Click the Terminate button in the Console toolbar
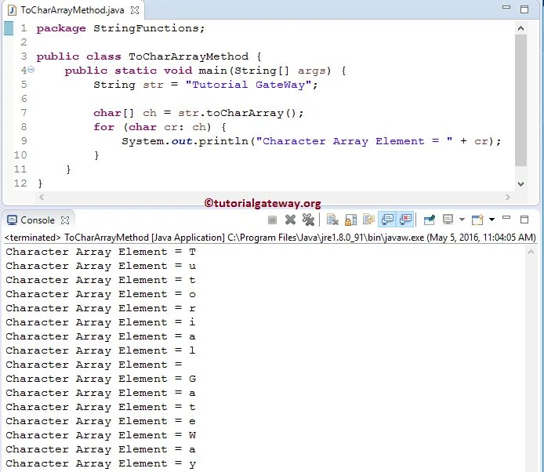 point(272,220)
